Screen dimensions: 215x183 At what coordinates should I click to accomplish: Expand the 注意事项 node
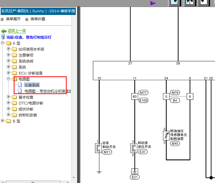pyautogui.click(x=8, y=55)
